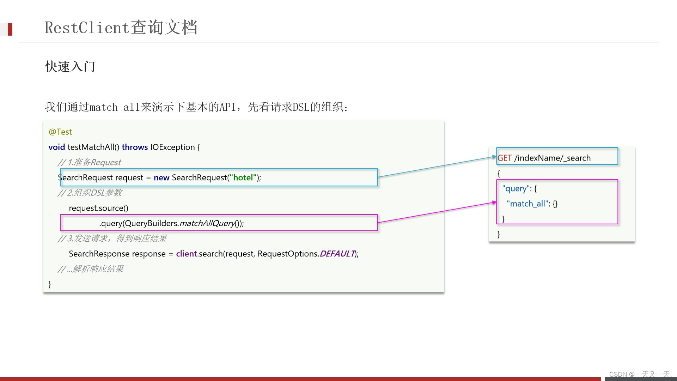Viewport: 677px width, 381px height.
Task: Click the '"match_all": {}' line
Action: [x=532, y=204]
